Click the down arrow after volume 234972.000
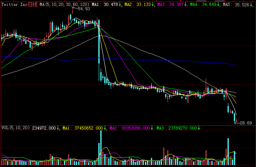The image size is (256, 167). tap(58, 128)
